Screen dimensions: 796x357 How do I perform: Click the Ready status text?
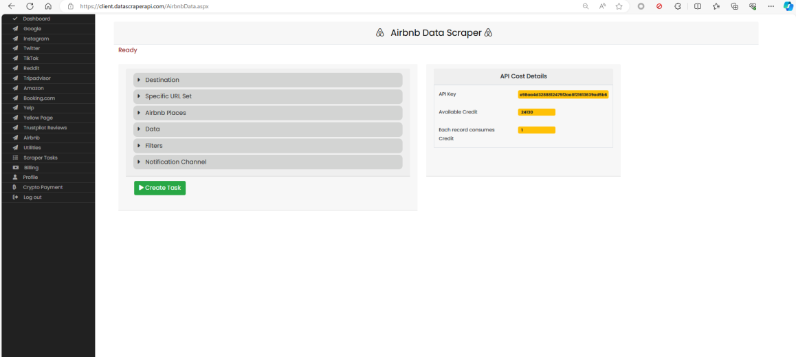click(x=127, y=50)
